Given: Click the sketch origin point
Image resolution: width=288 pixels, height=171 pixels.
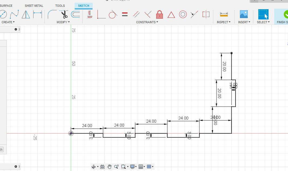Looking at the screenshot, I should click(x=71, y=133).
